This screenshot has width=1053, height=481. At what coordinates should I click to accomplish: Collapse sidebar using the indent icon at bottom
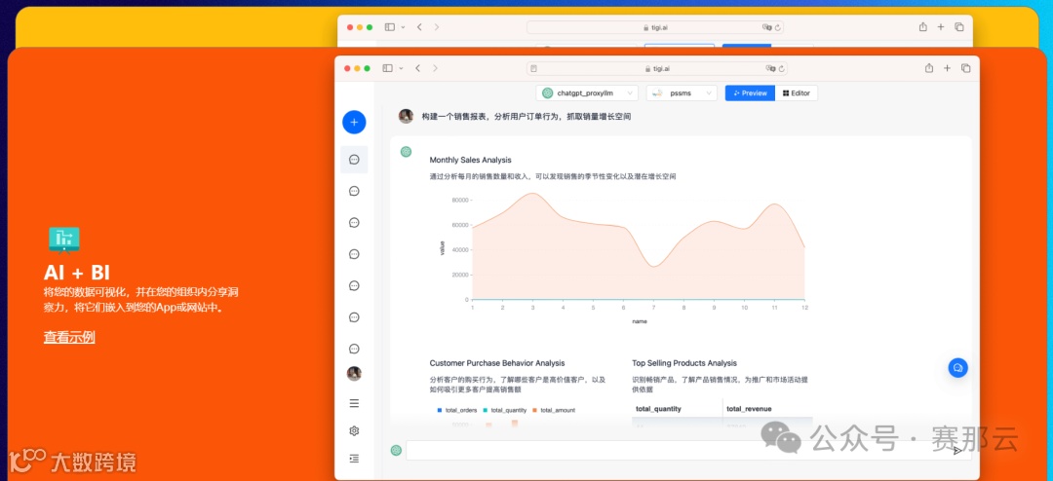[354, 459]
